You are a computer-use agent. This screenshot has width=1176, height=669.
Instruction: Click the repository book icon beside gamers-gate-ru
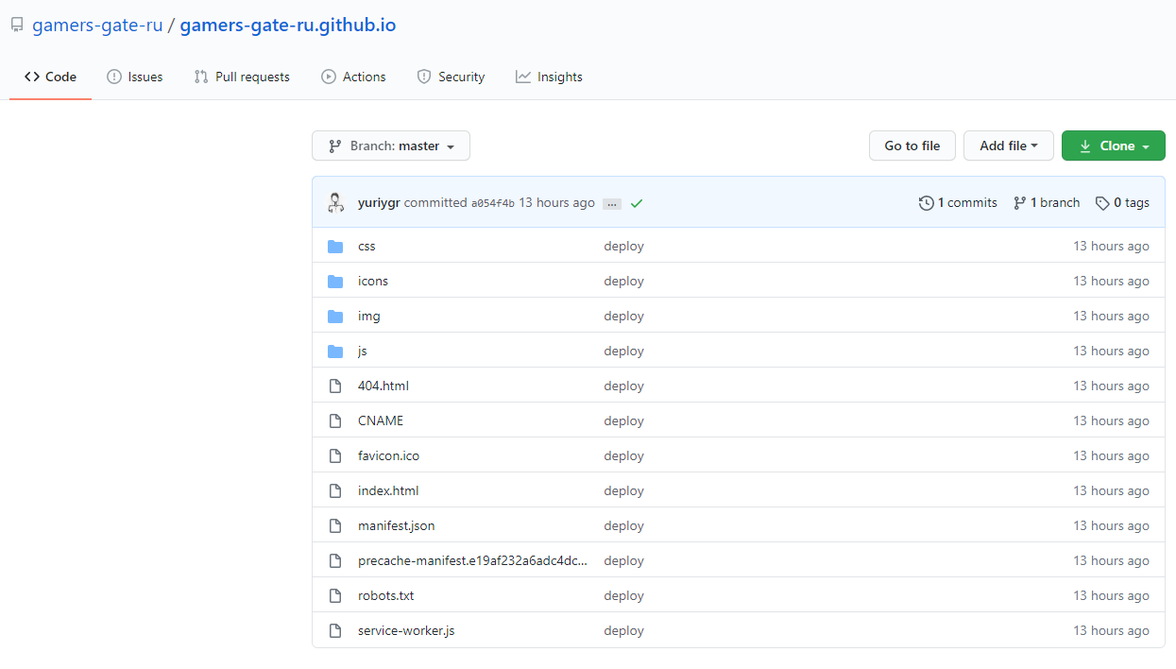17,26
